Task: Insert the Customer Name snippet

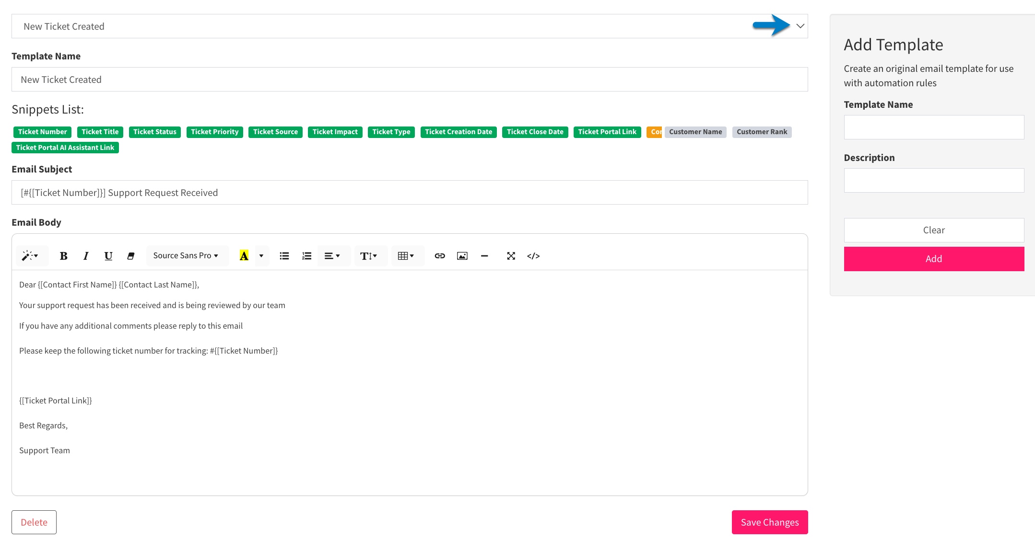Action: click(x=695, y=132)
